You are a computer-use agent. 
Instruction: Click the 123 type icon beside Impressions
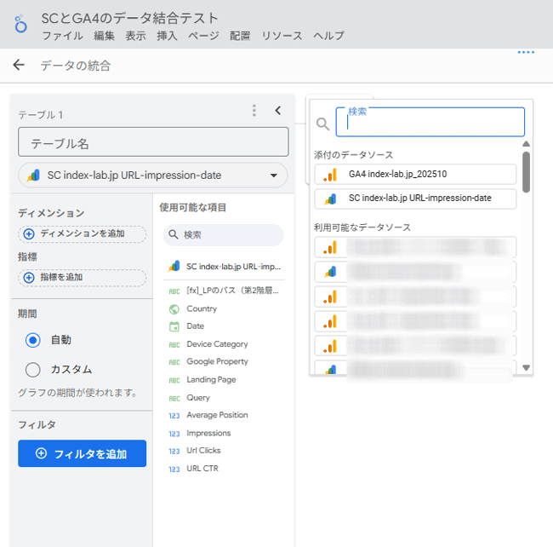pos(174,434)
